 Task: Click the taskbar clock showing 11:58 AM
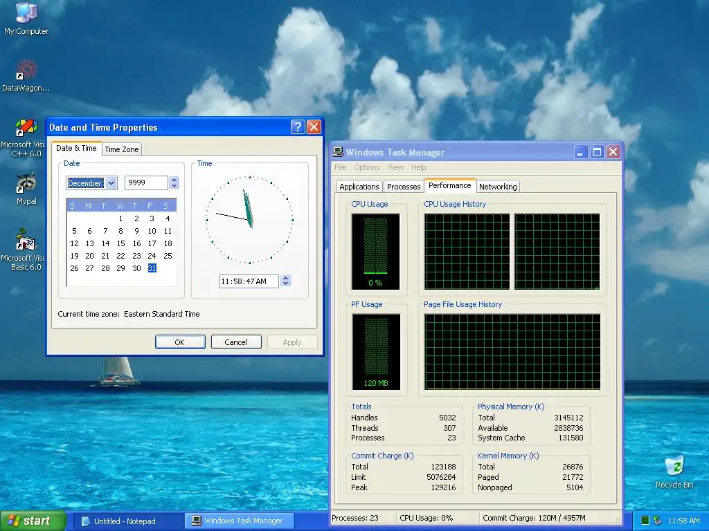[683, 521]
